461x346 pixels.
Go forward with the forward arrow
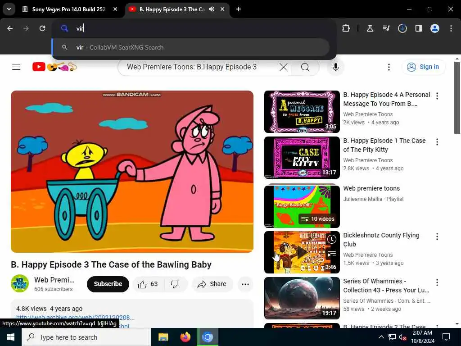point(26,28)
